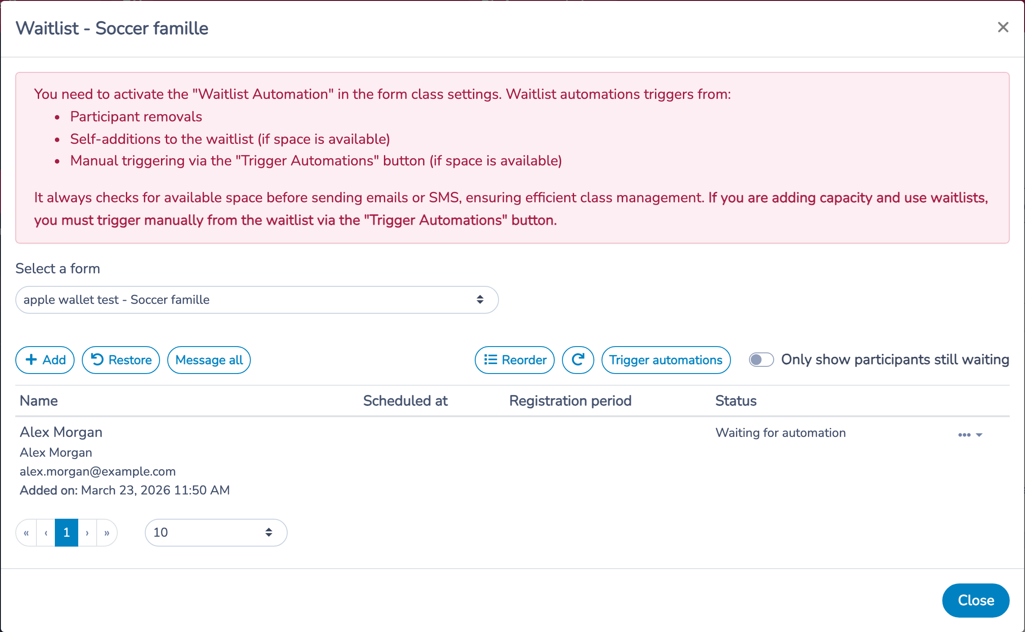Click the Alex Morgan participant name
The height and width of the screenshot is (632, 1025).
tap(61, 432)
